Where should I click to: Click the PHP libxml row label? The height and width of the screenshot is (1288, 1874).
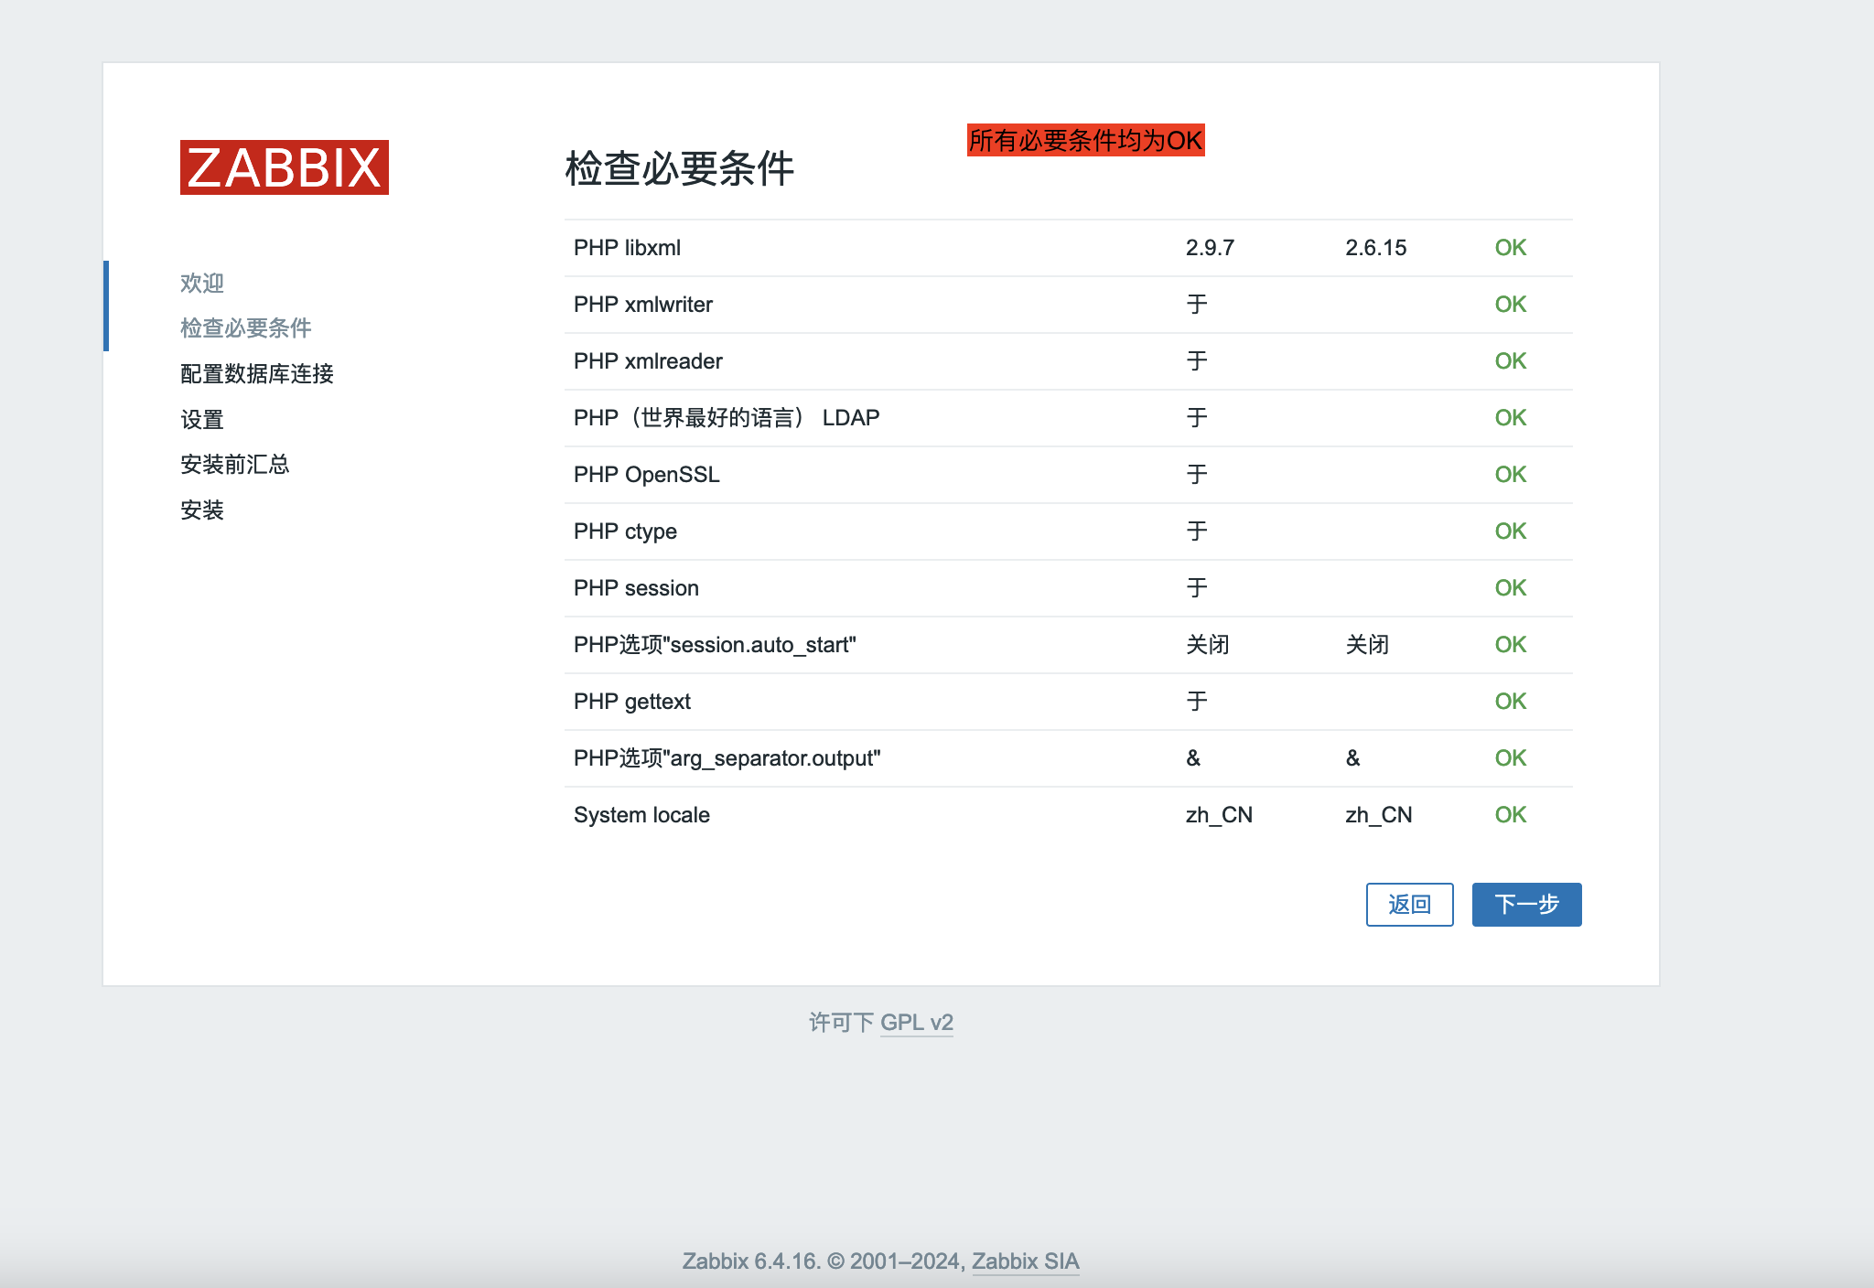(x=627, y=247)
